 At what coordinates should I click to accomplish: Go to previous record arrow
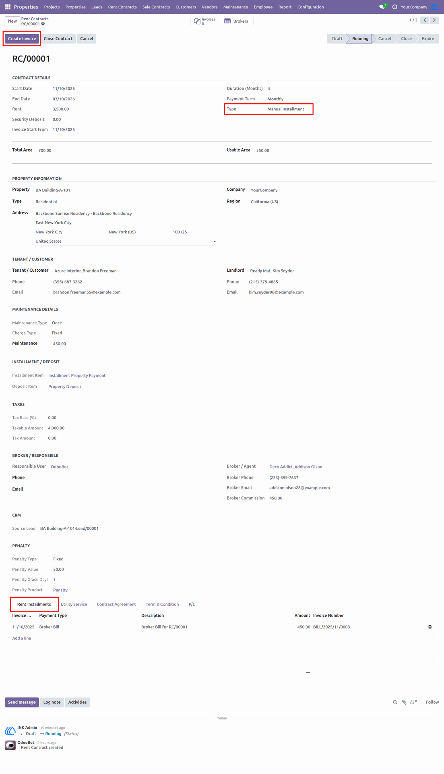pyautogui.click(x=425, y=20)
